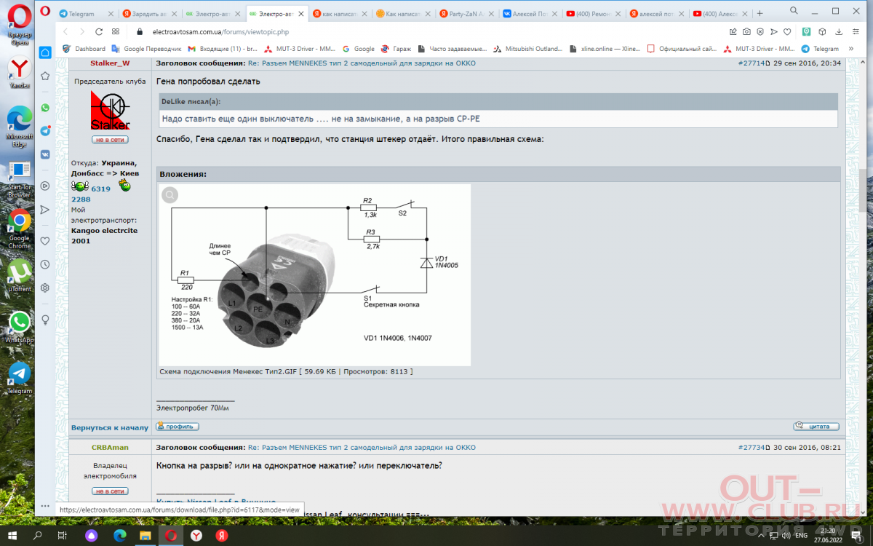Switch to the 'Алексей Пот' VK tab
The image size is (873, 546).
click(x=530, y=13)
